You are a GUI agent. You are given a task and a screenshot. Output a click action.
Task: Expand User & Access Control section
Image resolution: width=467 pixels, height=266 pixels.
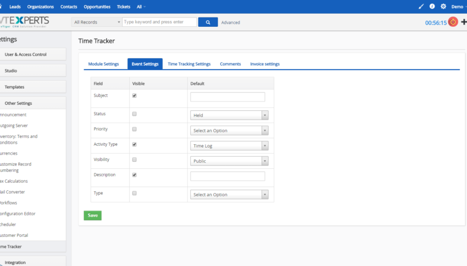click(33, 54)
